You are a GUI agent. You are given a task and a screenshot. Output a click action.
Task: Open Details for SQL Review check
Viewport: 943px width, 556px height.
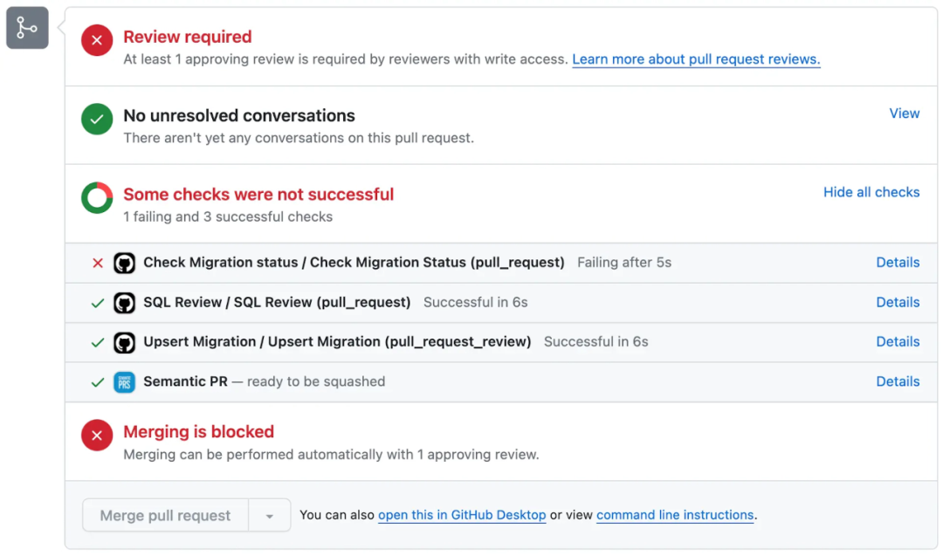coord(898,302)
